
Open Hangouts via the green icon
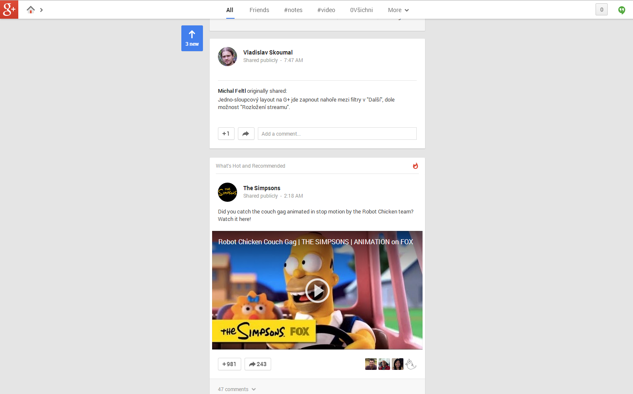pyautogui.click(x=621, y=10)
